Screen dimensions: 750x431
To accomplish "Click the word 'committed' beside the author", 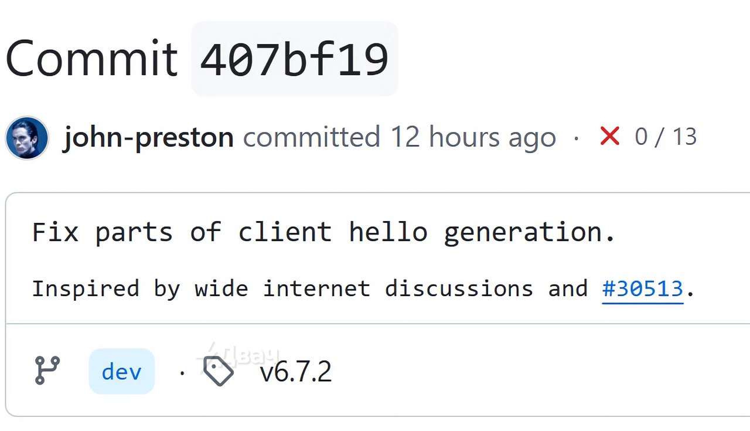I will click(x=312, y=138).
